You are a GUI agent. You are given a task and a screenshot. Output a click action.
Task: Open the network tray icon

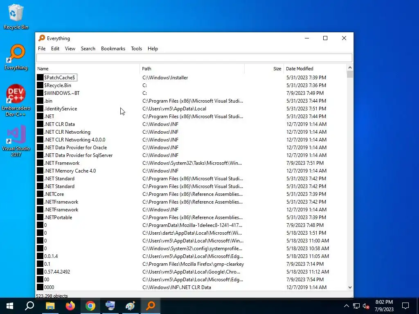click(356, 306)
